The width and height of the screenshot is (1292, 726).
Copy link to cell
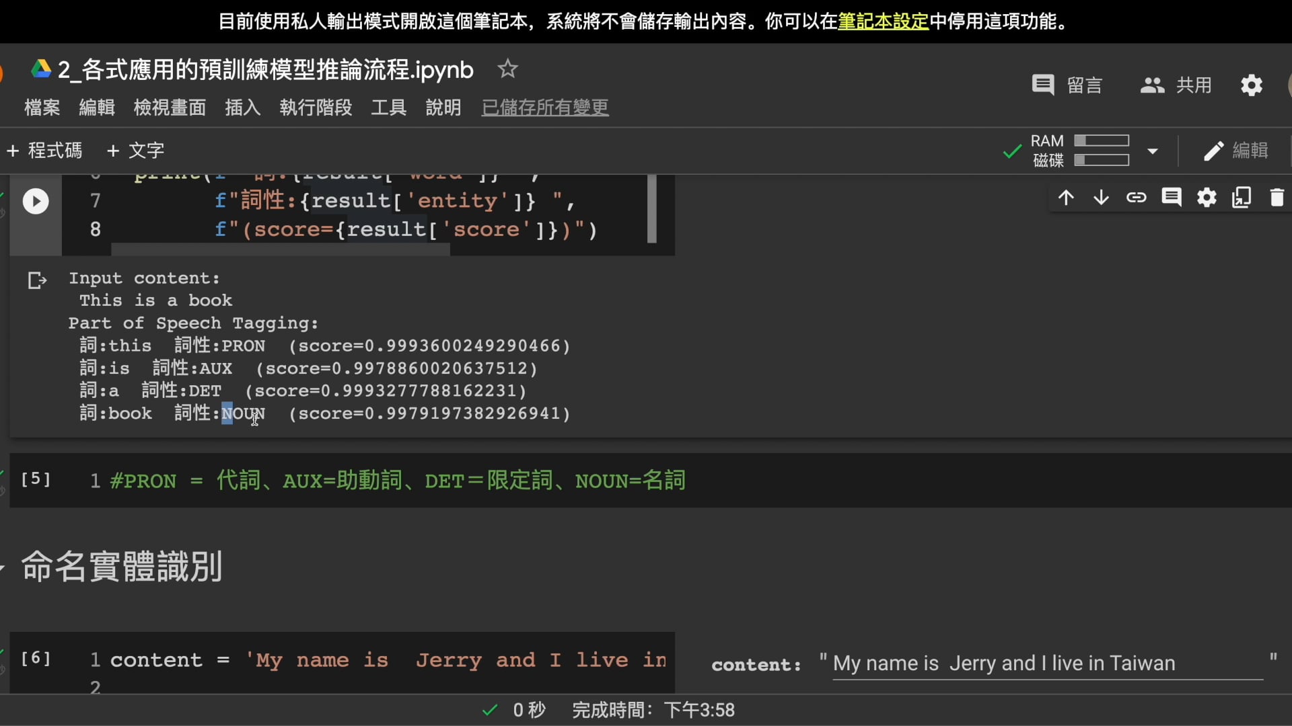pos(1136,198)
